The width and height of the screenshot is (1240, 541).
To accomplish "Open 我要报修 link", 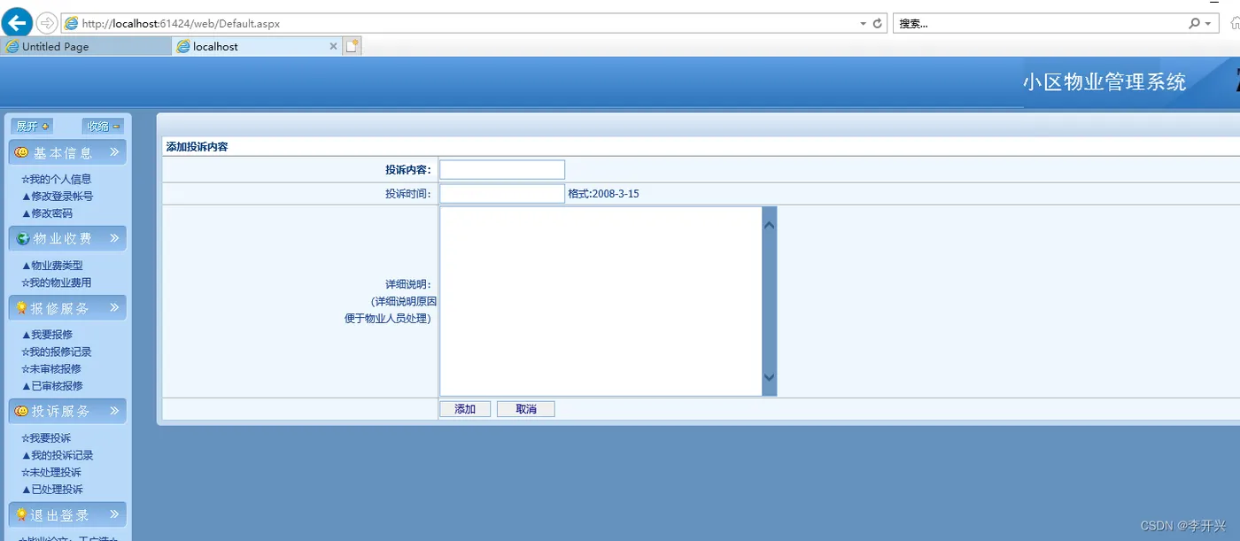I will [47, 335].
